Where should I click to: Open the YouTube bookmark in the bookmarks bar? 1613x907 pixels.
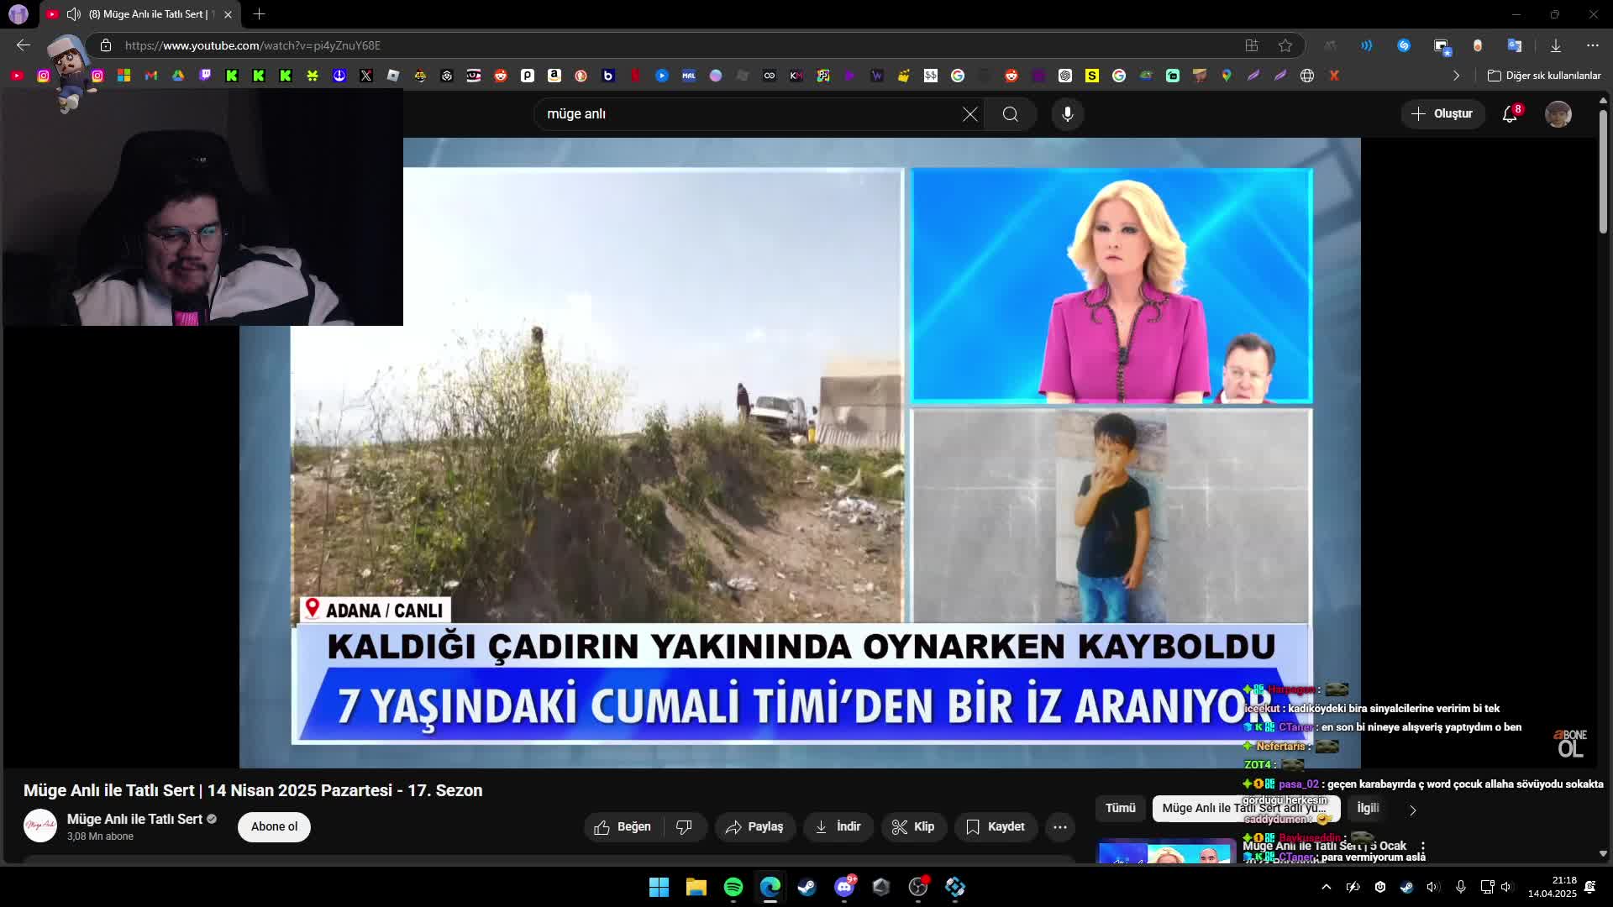(x=17, y=76)
